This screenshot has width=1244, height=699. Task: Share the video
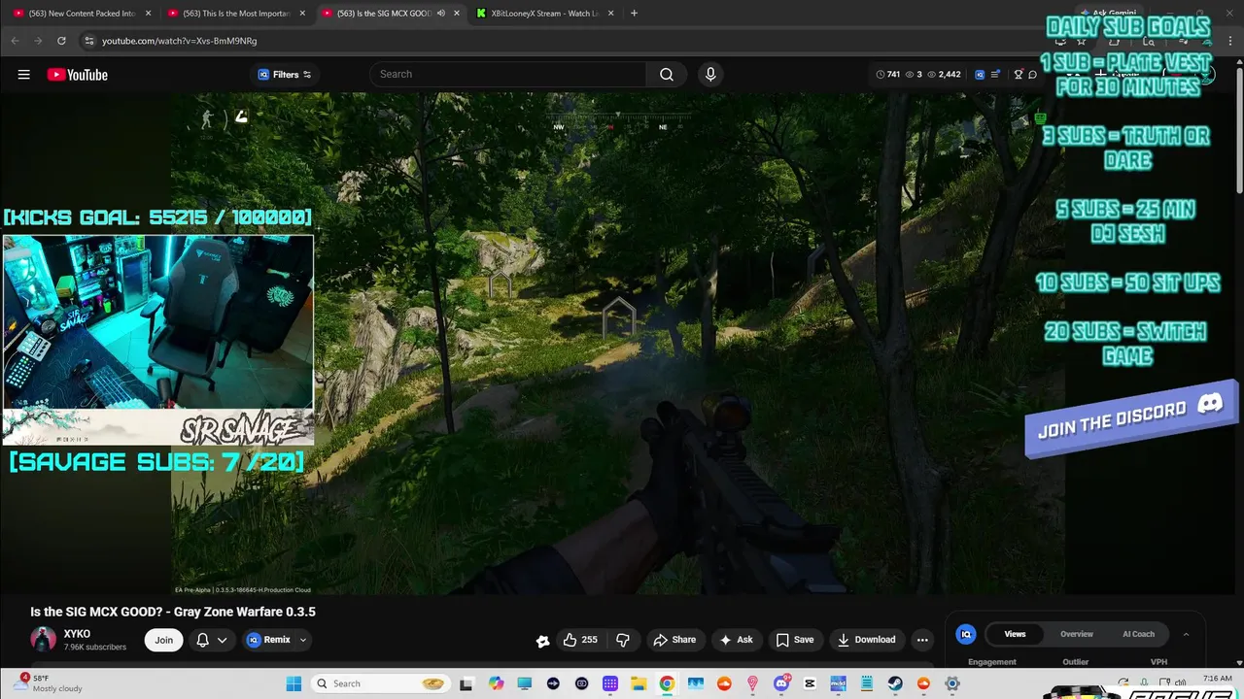coord(674,640)
